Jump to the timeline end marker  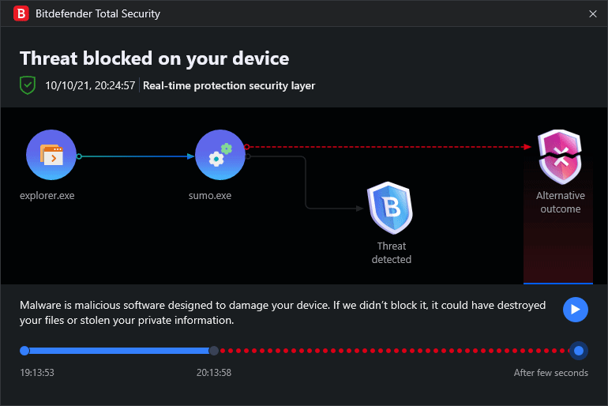tap(579, 351)
